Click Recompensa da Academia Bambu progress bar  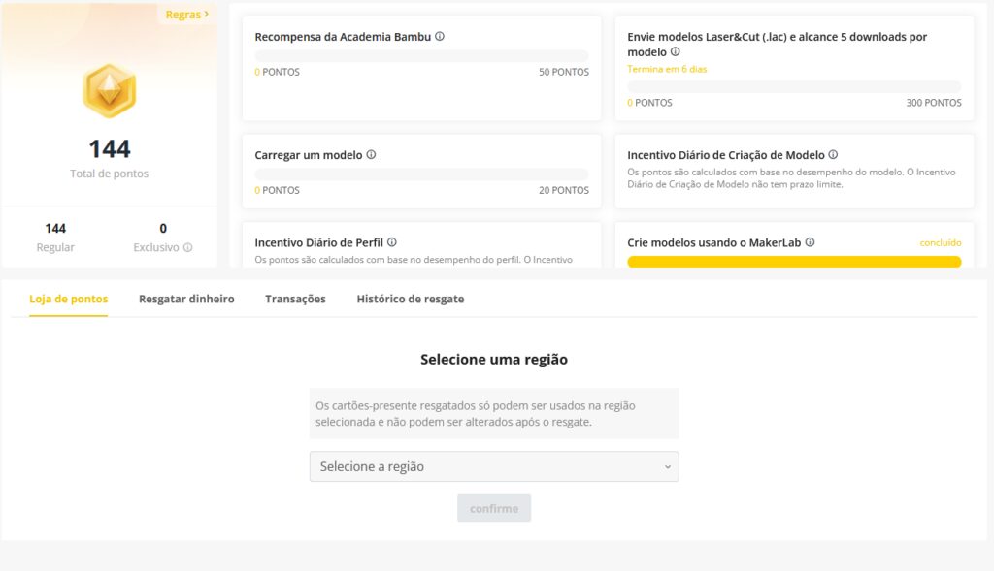tap(421, 55)
